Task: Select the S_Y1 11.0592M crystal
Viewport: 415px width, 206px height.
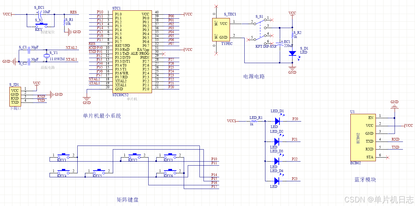Action: point(46,56)
